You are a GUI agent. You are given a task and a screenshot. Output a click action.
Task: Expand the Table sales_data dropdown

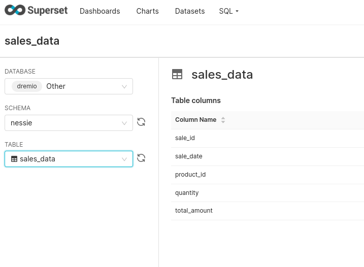[x=69, y=159]
